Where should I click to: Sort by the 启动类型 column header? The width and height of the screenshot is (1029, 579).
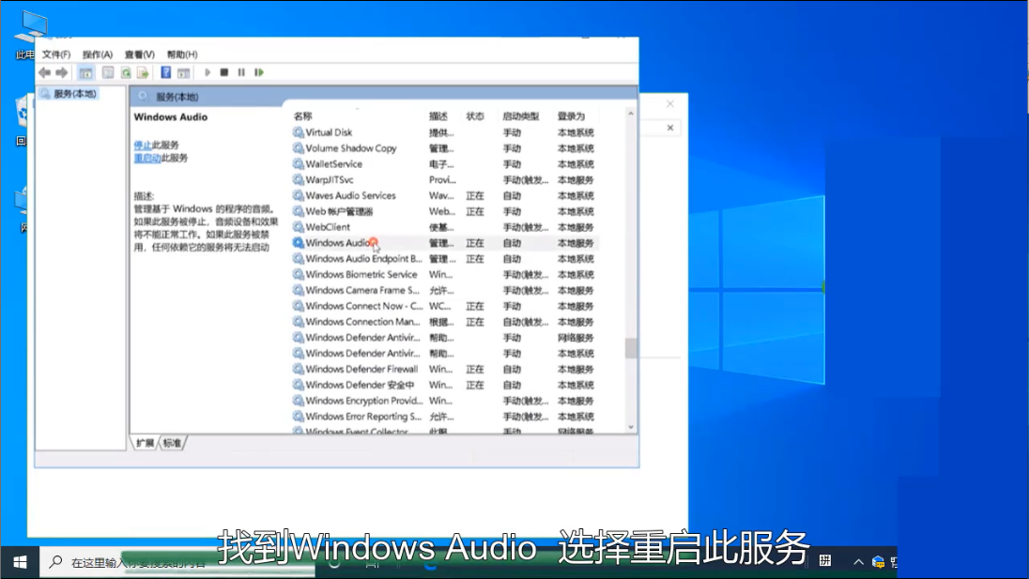(x=520, y=116)
